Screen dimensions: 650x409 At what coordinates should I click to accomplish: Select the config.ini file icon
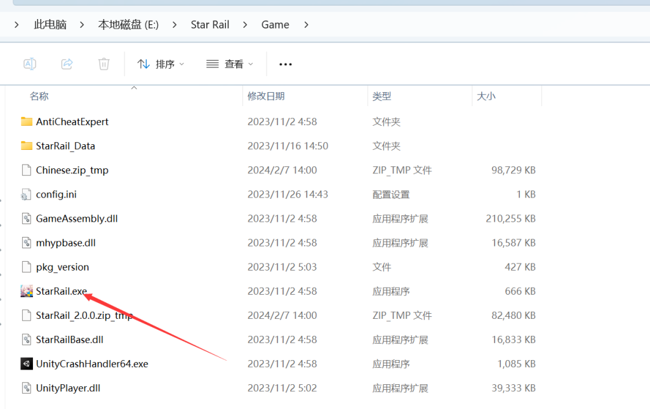tap(26, 194)
